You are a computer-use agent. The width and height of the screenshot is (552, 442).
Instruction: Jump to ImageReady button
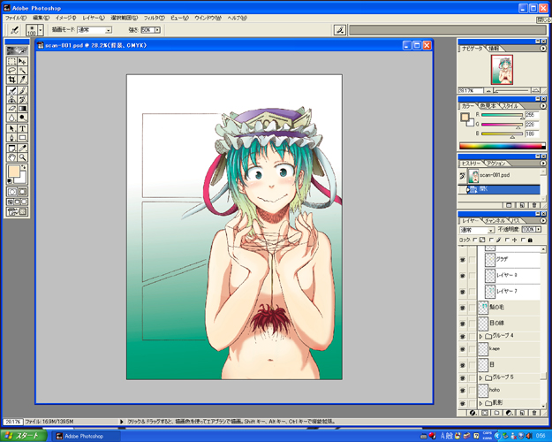coord(17,212)
